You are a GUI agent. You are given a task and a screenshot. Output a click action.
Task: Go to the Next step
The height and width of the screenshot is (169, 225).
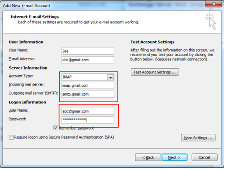(x=174, y=157)
